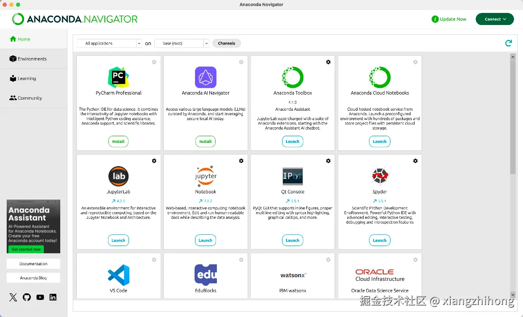Go to the Home tab
The image size is (523, 317).
pos(33,39)
